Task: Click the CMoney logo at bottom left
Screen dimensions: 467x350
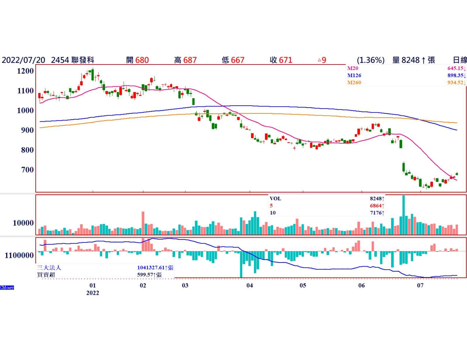Action: [7, 288]
